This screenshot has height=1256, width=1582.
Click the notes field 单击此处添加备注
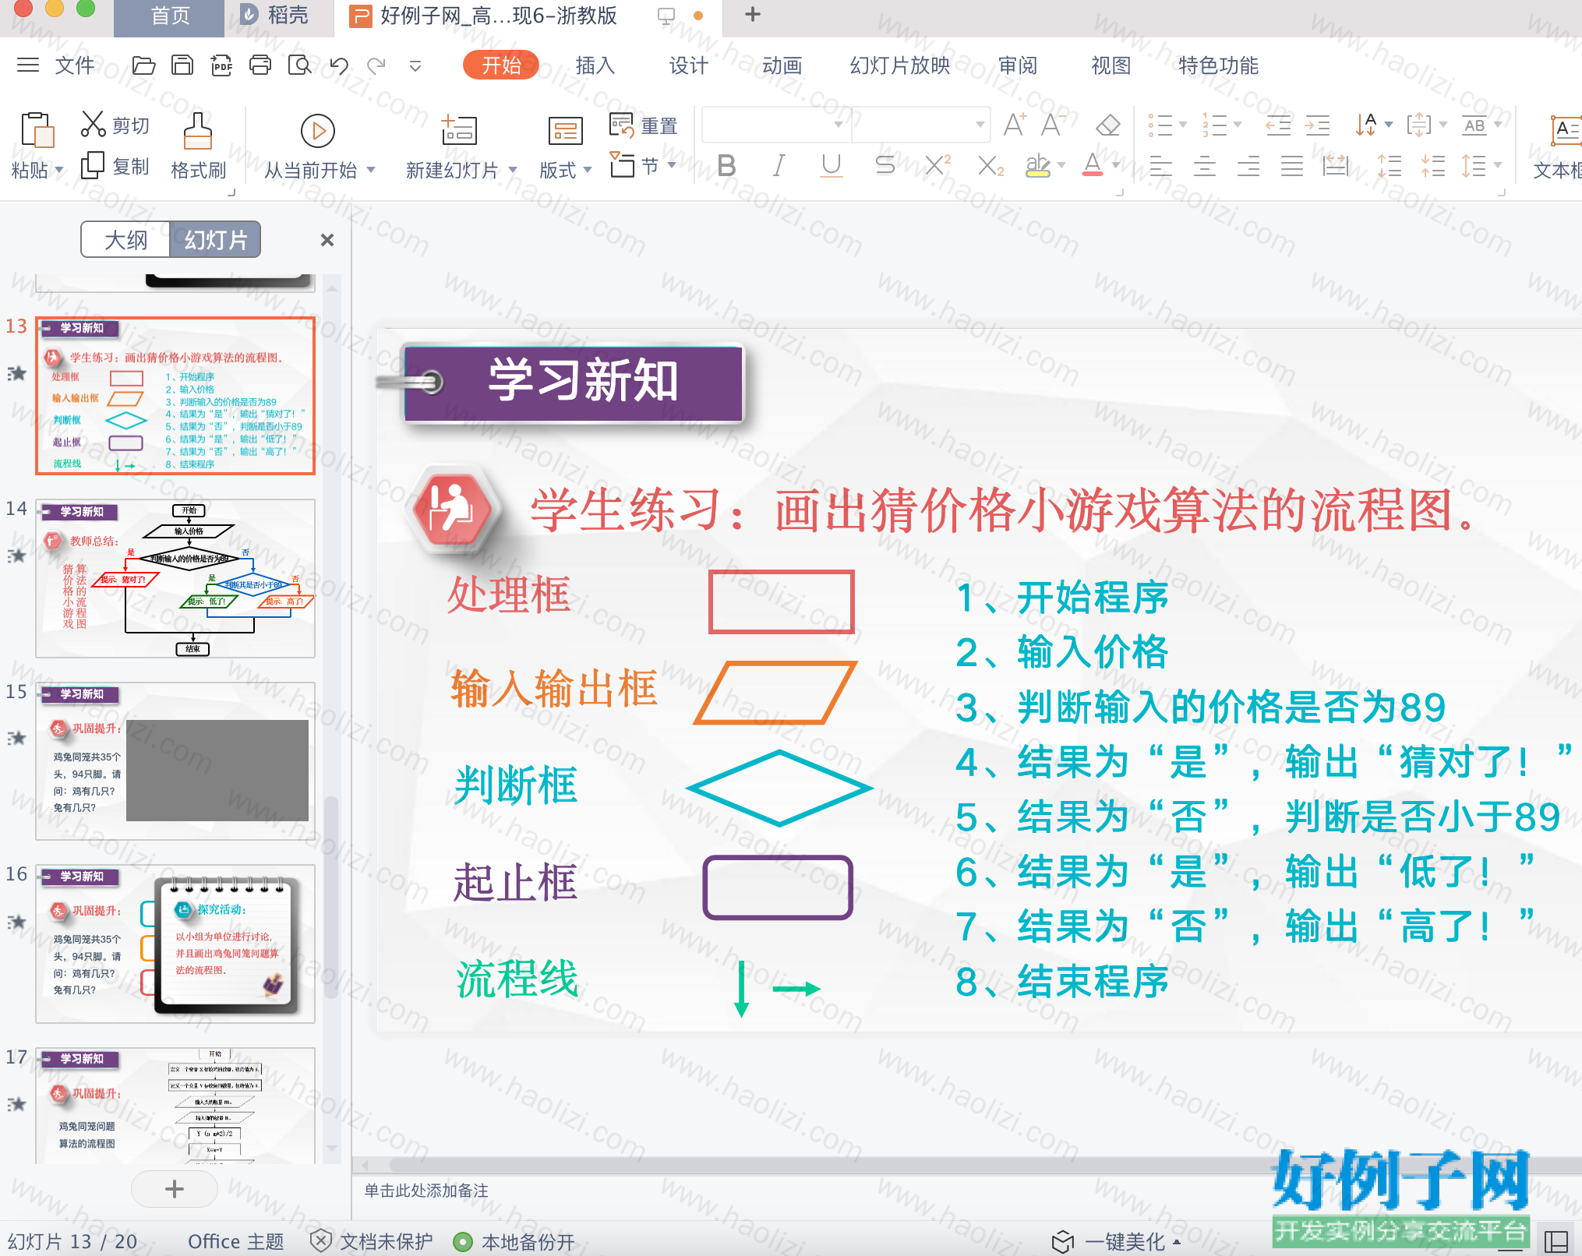coord(426,1191)
